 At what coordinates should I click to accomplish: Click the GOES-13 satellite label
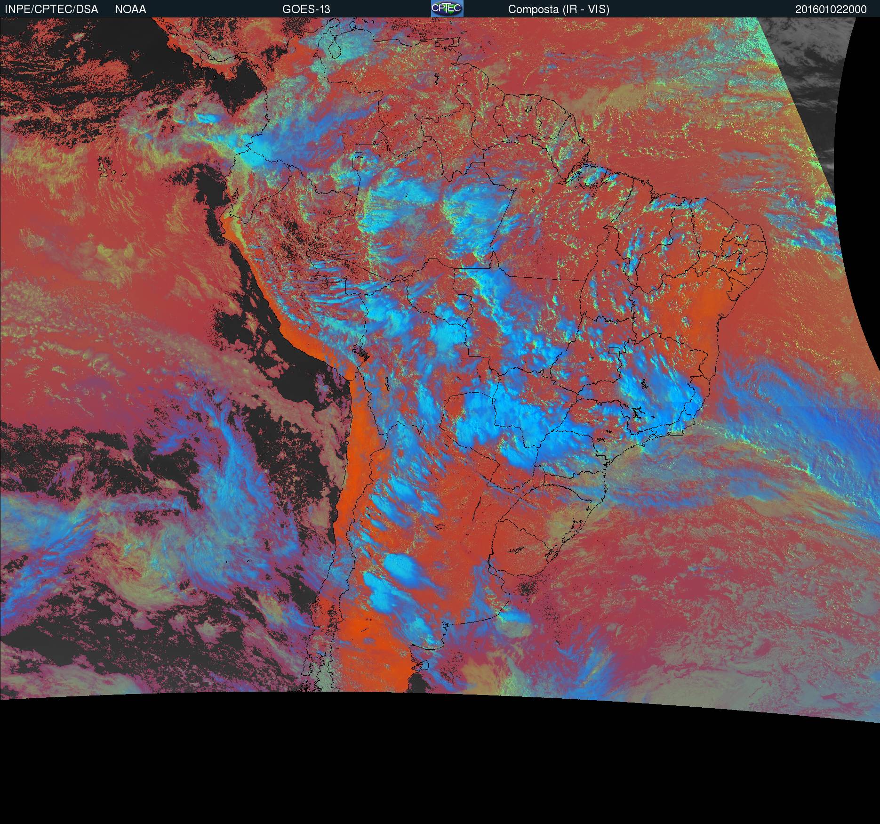pos(306,9)
